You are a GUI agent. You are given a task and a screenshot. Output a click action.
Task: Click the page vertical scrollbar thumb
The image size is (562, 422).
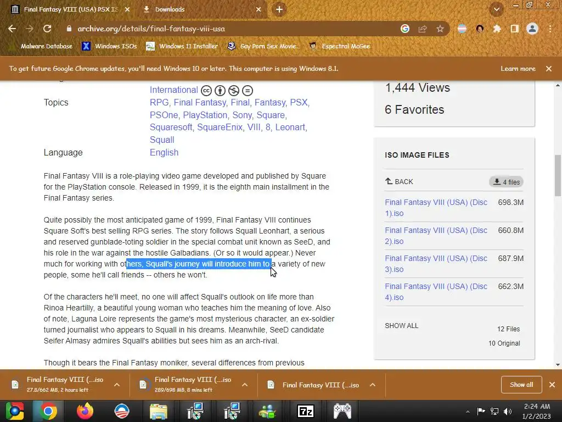tap(558, 175)
